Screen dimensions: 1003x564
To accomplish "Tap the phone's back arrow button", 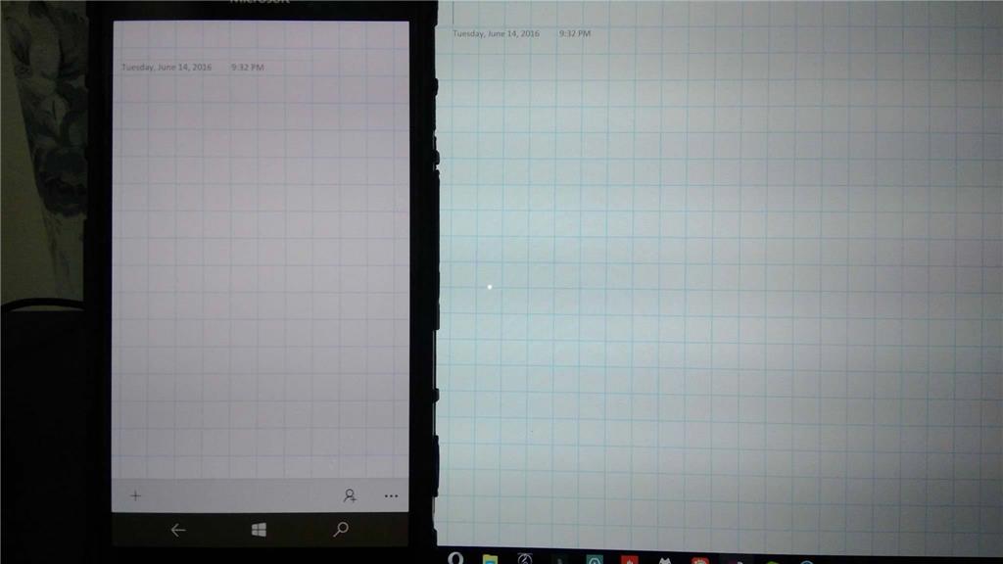I will pyautogui.click(x=178, y=530).
